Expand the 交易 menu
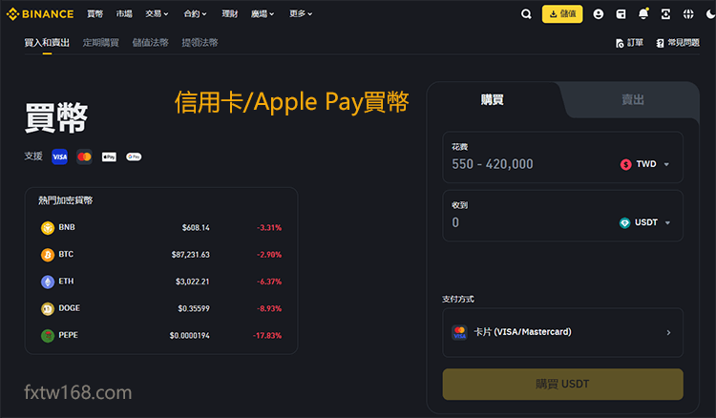This screenshot has width=716, height=418. pos(157,14)
